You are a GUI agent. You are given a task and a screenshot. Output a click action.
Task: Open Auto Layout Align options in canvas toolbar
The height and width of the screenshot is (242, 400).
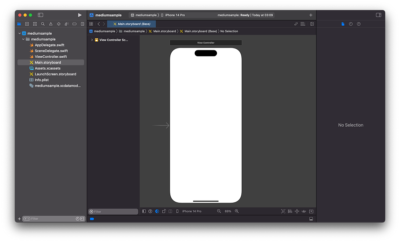(290, 211)
